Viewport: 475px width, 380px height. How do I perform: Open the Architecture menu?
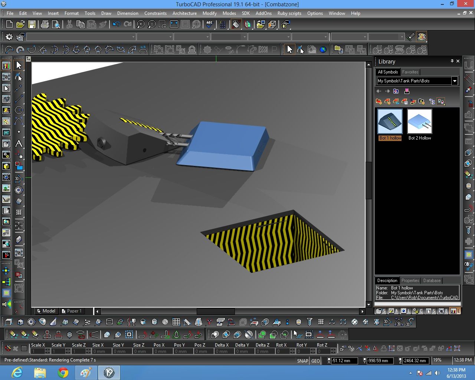[x=184, y=13]
